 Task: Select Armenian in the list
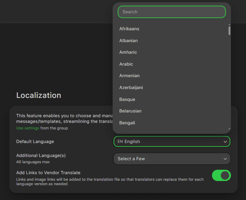pos(129,76)
